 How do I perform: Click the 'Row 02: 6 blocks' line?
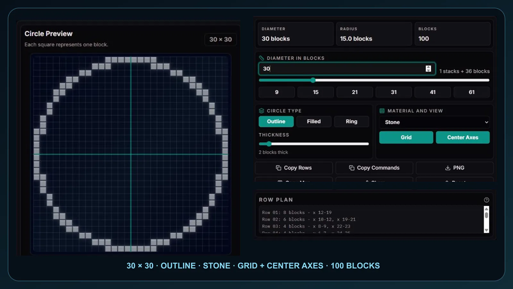(x=309, y=219)
